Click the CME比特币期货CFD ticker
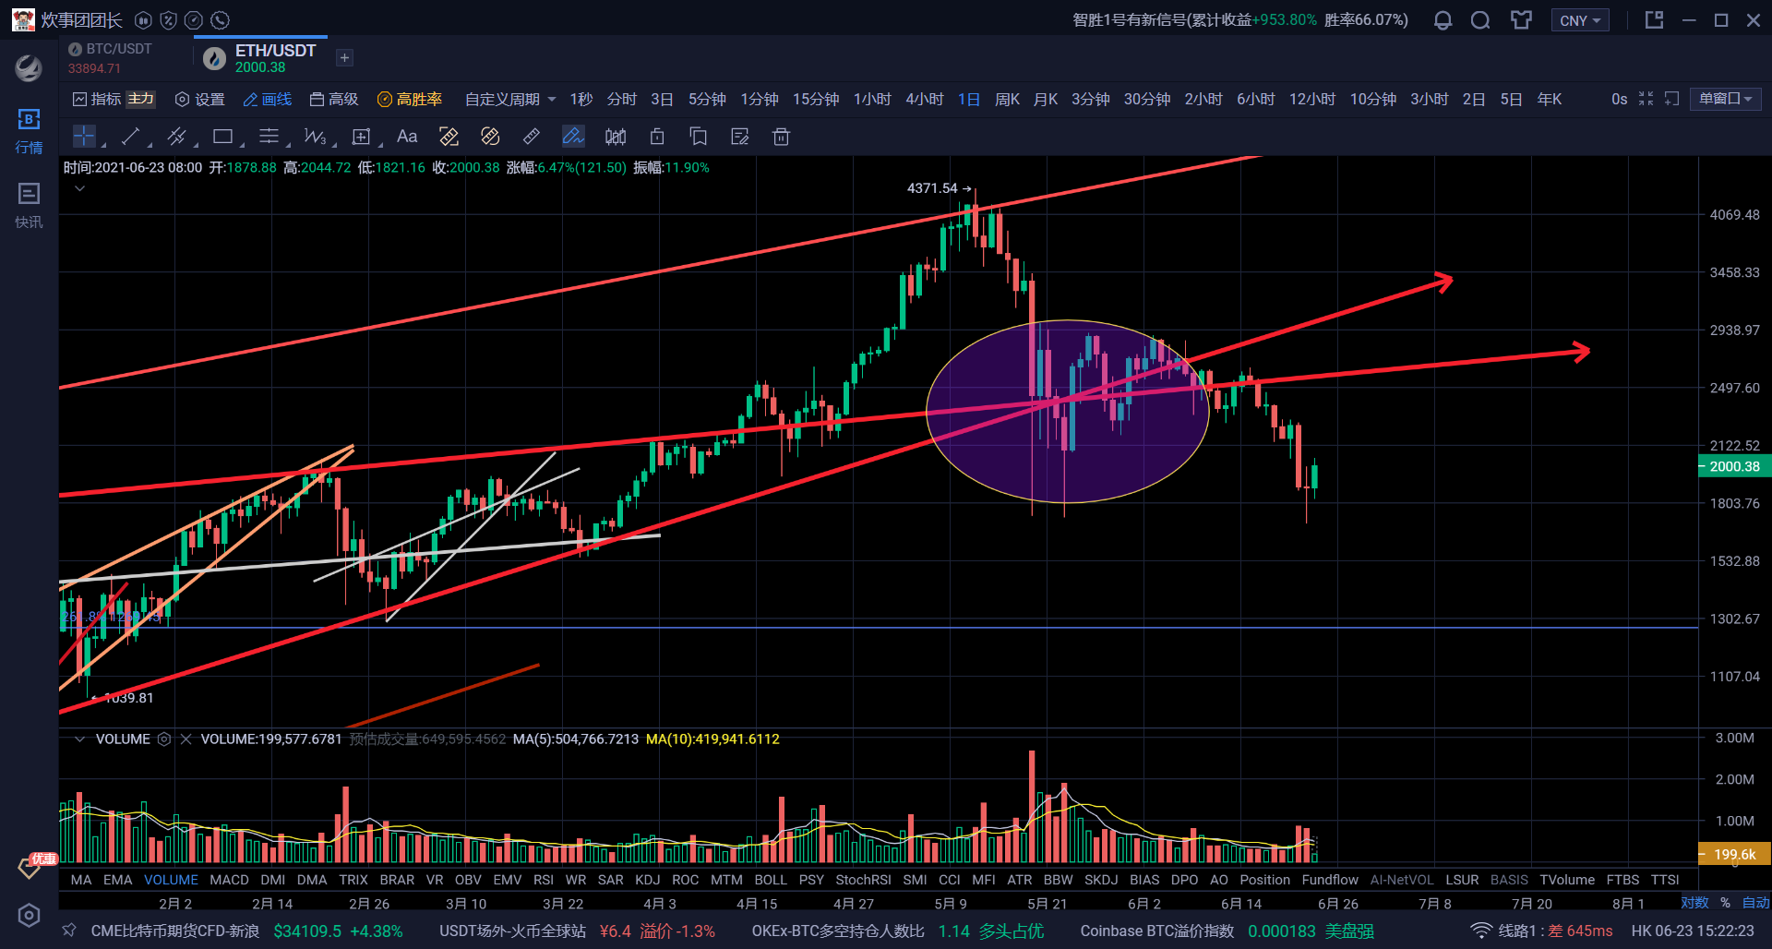The height and width of the screenshot is (949, 1772). tap(246, 931)
